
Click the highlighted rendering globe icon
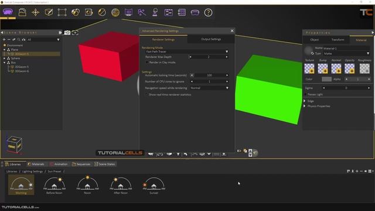click(x=115, y=12)
